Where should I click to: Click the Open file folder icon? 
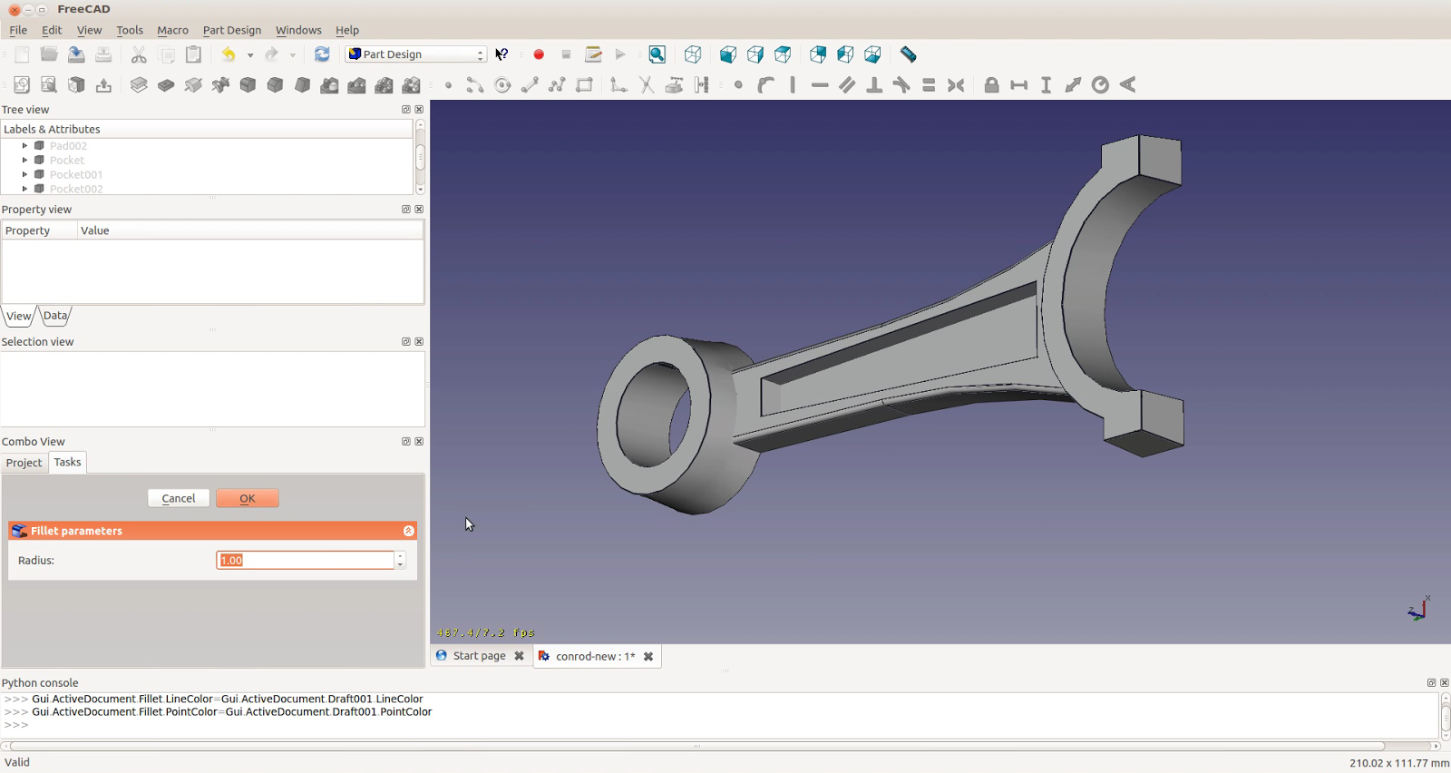(x=49, y=54)
